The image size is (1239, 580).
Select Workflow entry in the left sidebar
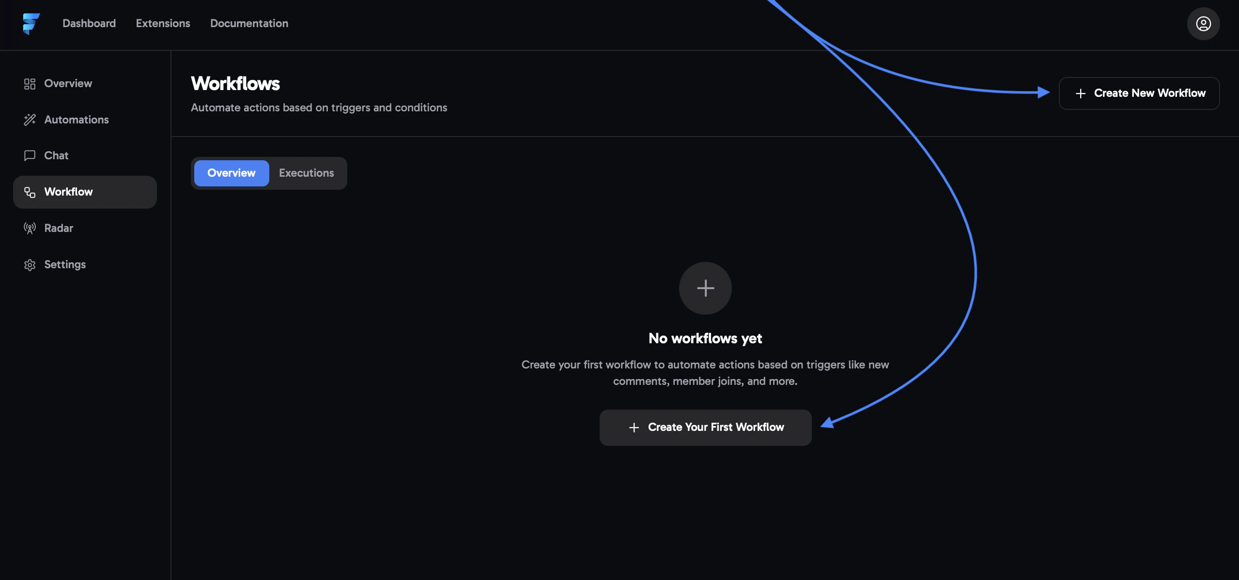click(69, 192)
